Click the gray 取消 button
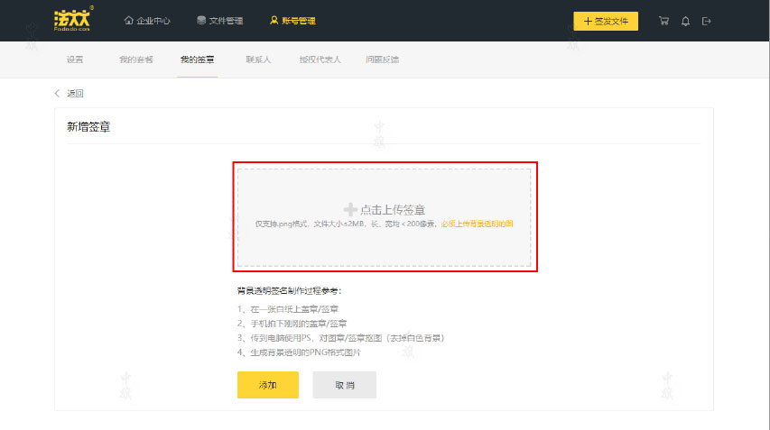The width and height of the screenshot is (770, 430). pyautogui.click(x=344, y=385)
